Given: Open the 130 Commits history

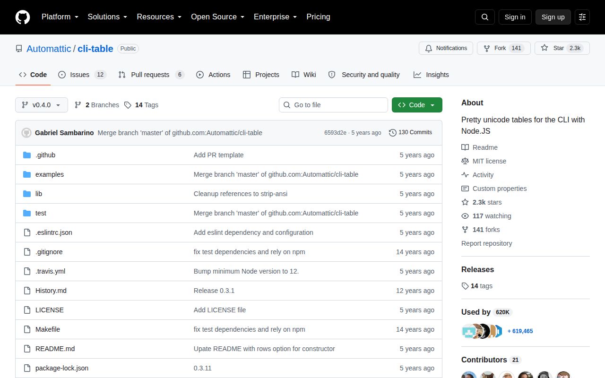Looking at the screenshot, I should (x=410, y=132).
